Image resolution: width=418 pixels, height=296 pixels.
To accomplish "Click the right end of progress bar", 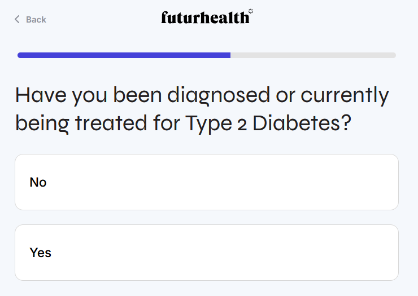I will [x=393, y=55].
